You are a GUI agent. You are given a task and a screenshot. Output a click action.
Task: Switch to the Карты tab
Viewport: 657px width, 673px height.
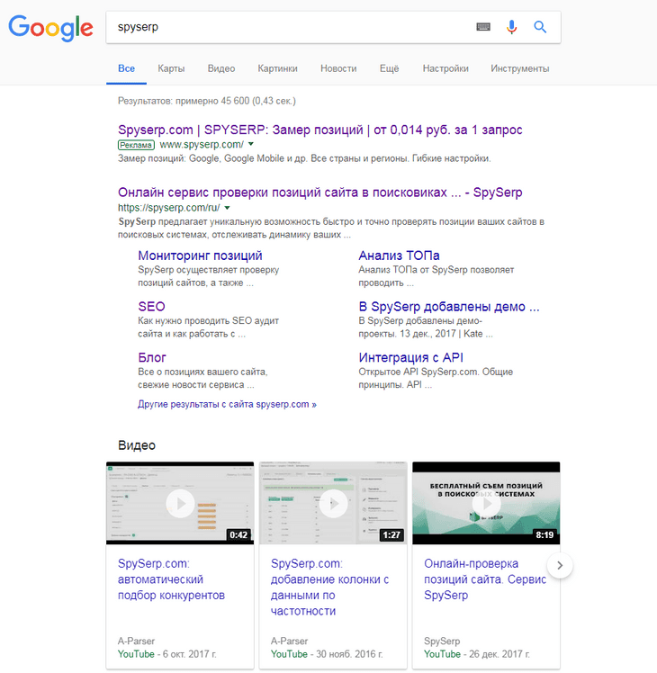point(171,68)
